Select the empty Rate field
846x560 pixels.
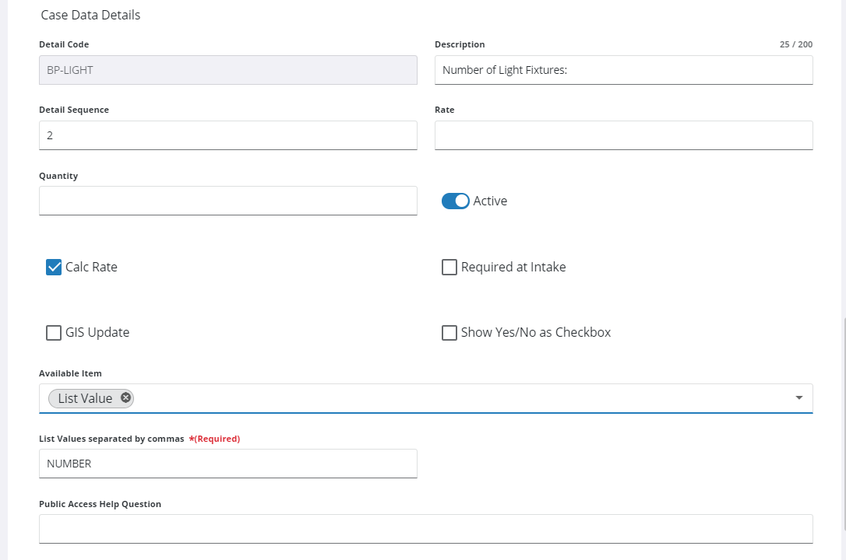[x=623, y=135]
